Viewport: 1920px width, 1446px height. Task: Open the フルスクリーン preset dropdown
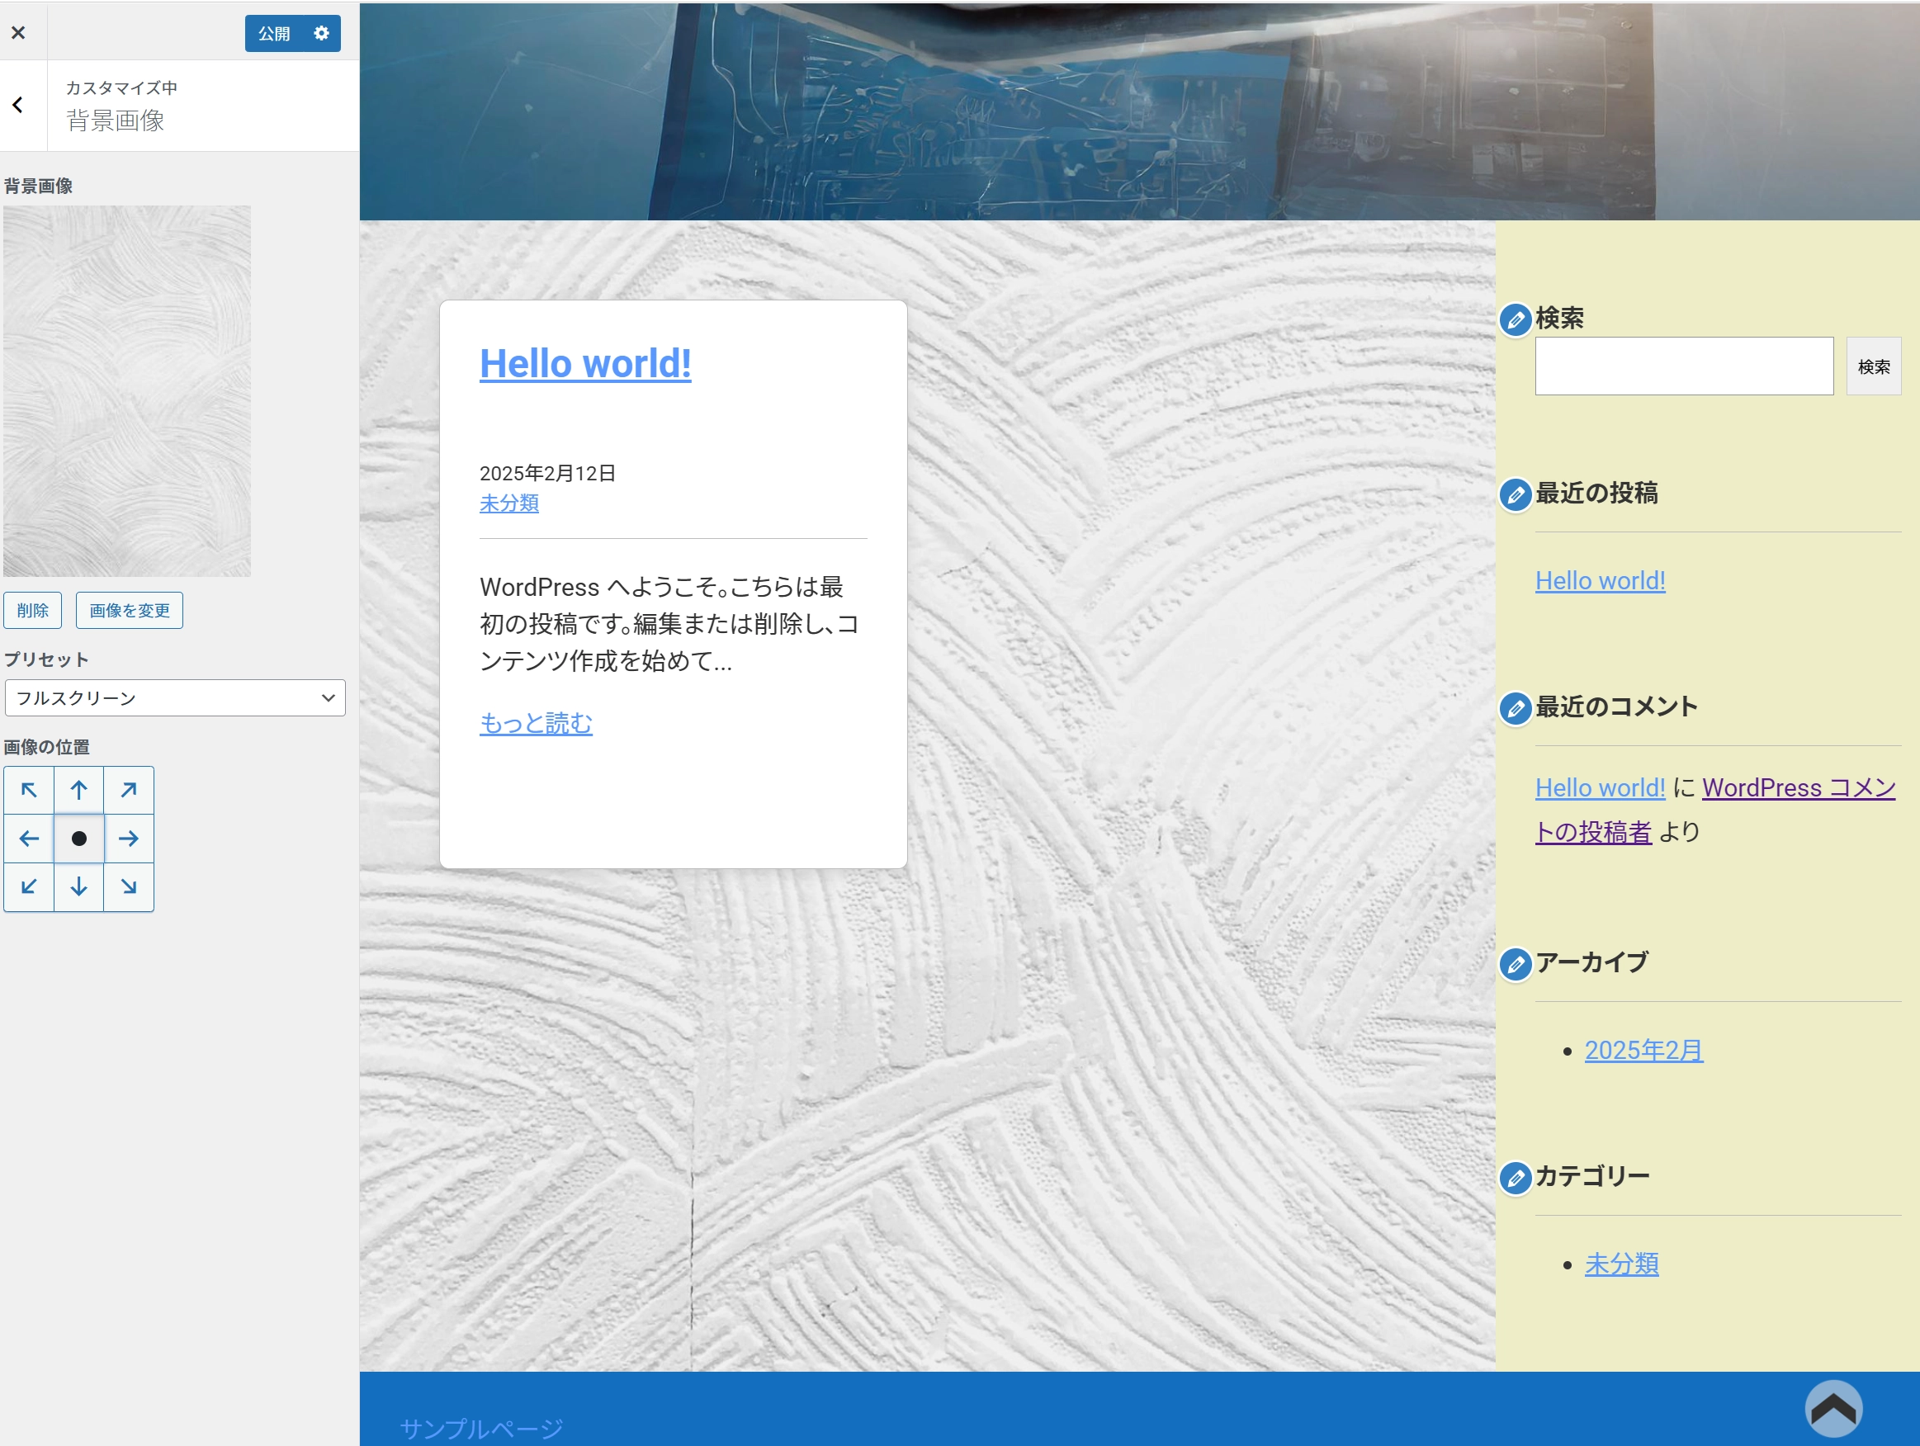click(x=174, y=698)
